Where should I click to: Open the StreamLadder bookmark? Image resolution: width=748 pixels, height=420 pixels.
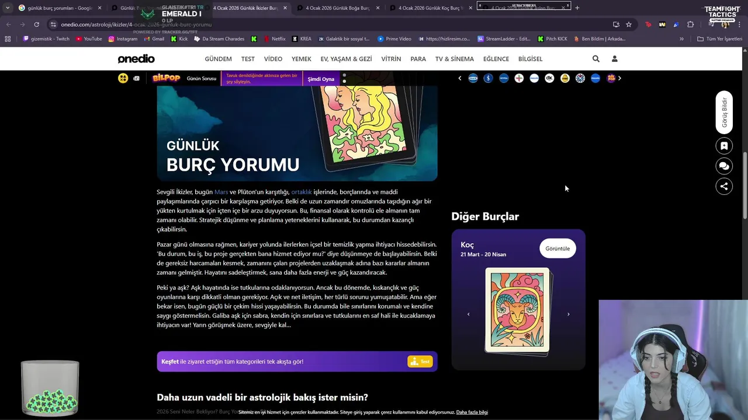[504, 39]
